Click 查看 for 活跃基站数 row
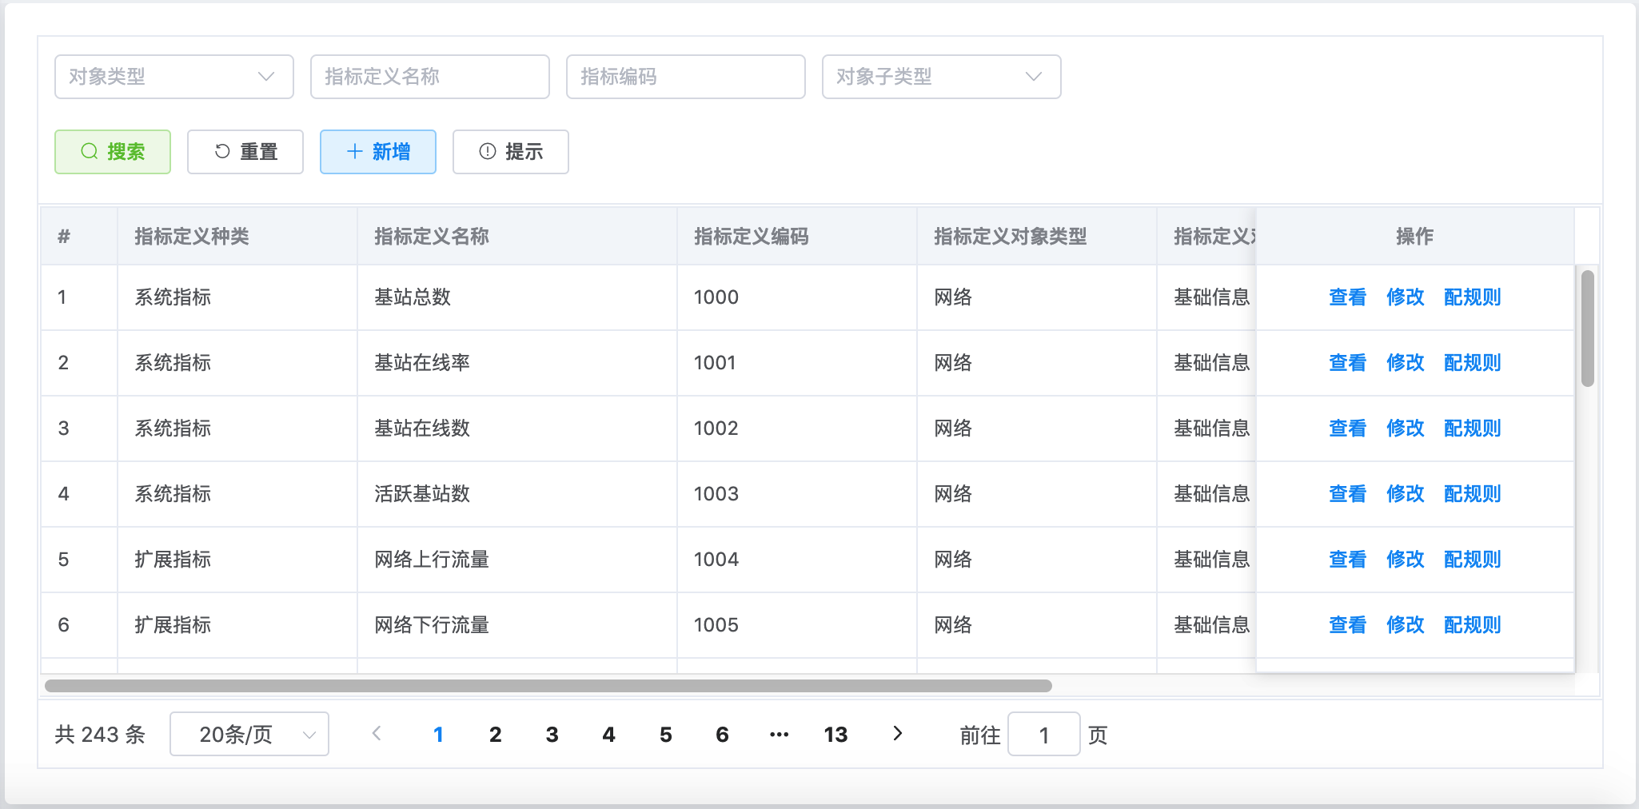Viewport: 1639px width, 809px height. click(1348, 494)
